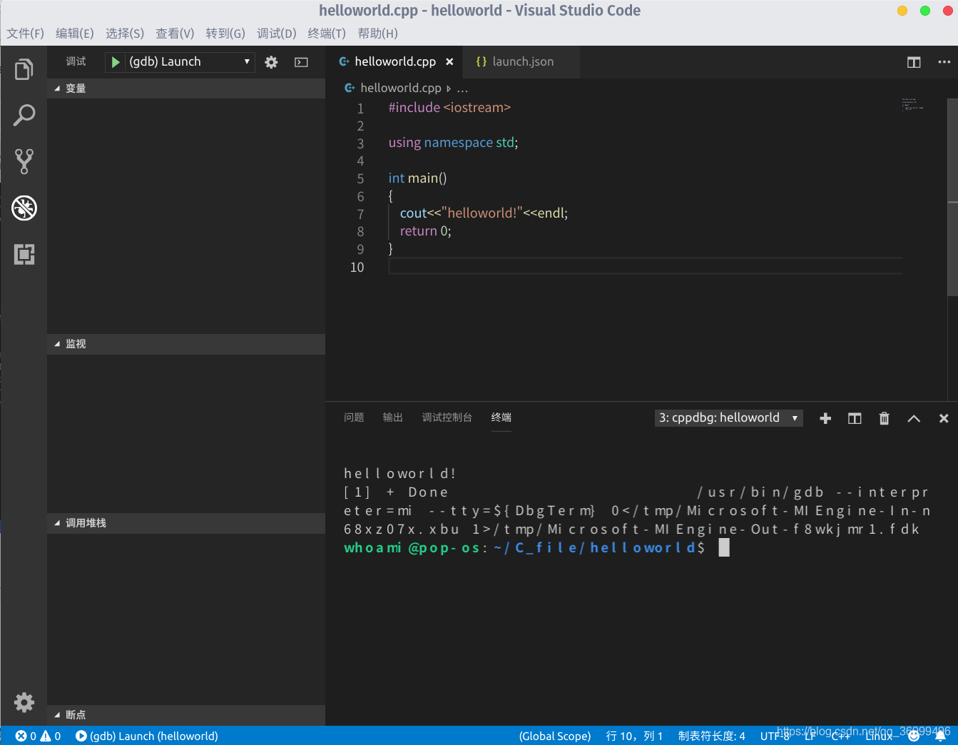The image size is (958, 745).
Task: Click the feedback smiley in status bar
Action: 913,736
